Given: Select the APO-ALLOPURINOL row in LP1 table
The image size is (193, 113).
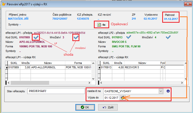Looking at the screenshot, I should pos(49,68).
